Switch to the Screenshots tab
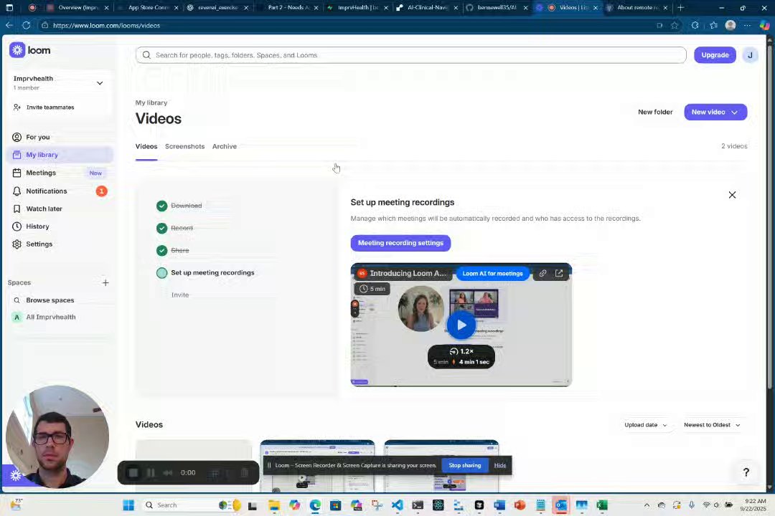 click(184, 147)
